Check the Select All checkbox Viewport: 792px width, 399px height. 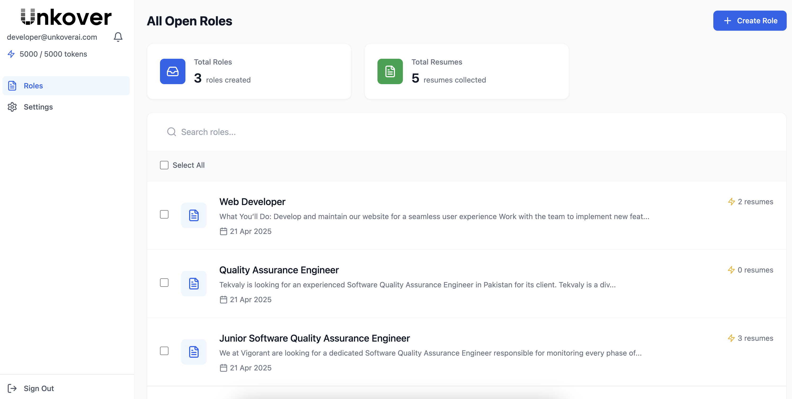pyautogui.click(x=164, y=165)
